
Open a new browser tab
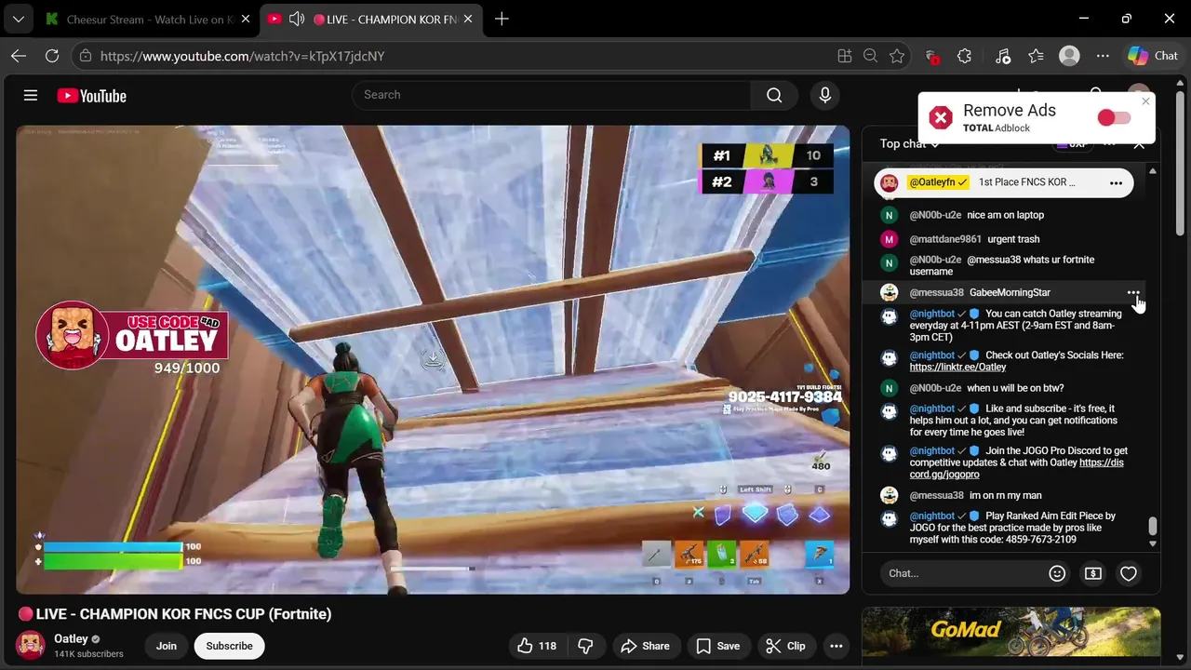pos(502,19)
